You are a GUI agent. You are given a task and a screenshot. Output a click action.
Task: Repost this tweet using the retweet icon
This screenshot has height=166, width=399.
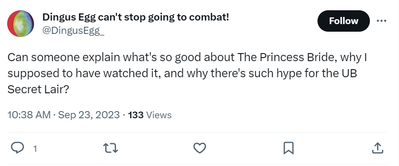click(x=111, y=148)
